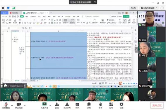Open the 邀请 invite icon
This screenshot has height=110, width=166.
pyautogui.click(x=57, y=105)
